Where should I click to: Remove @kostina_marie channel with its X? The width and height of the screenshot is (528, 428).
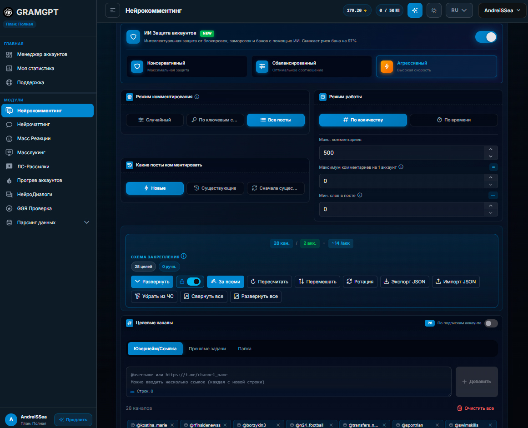click(x=172, y=425)
